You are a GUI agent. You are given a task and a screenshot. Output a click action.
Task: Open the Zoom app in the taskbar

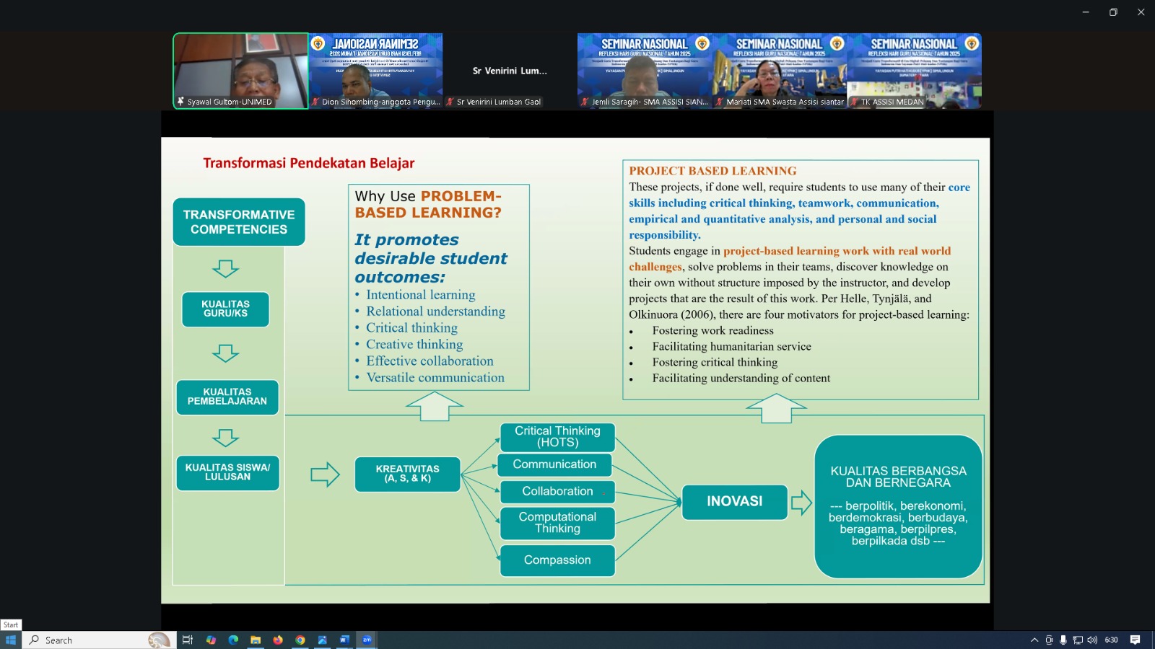coord(367,640)
